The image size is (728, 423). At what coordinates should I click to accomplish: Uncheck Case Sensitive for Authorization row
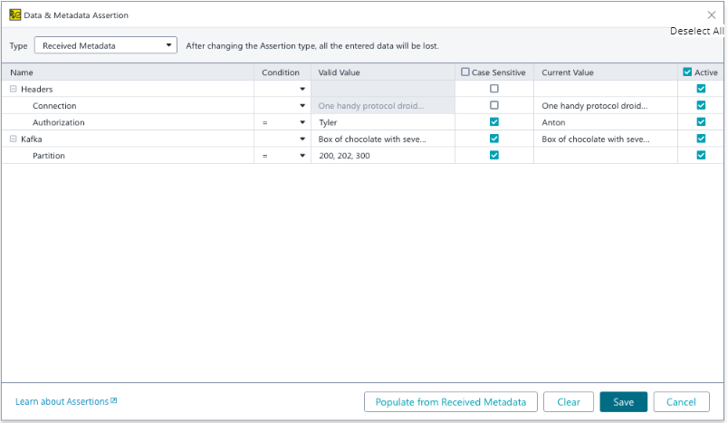pos(493,122)
